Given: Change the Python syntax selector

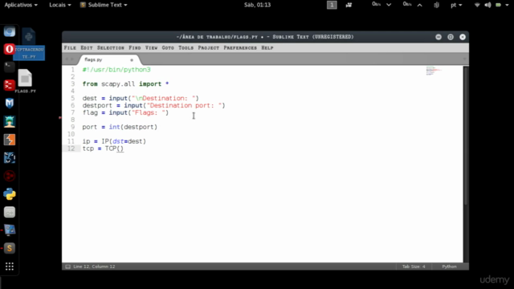Looking at the screenshot, I should tap(449, 267).
